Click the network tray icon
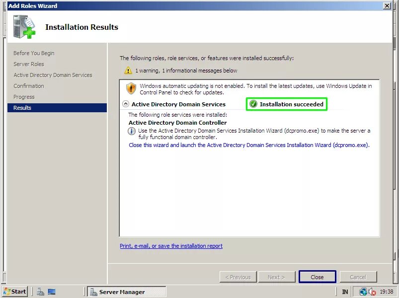Screen dimensions: 399x298 363,292
